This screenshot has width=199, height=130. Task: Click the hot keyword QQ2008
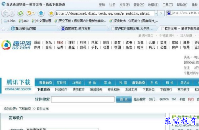(164, 99)
